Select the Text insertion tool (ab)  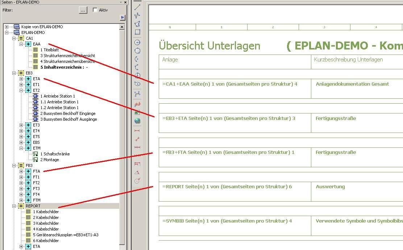coord(137,104)
